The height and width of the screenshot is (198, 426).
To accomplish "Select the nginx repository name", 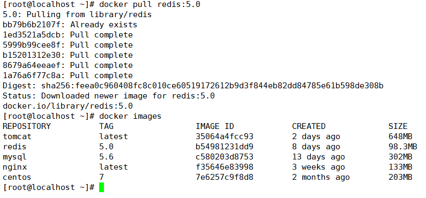I will [14, 167].
